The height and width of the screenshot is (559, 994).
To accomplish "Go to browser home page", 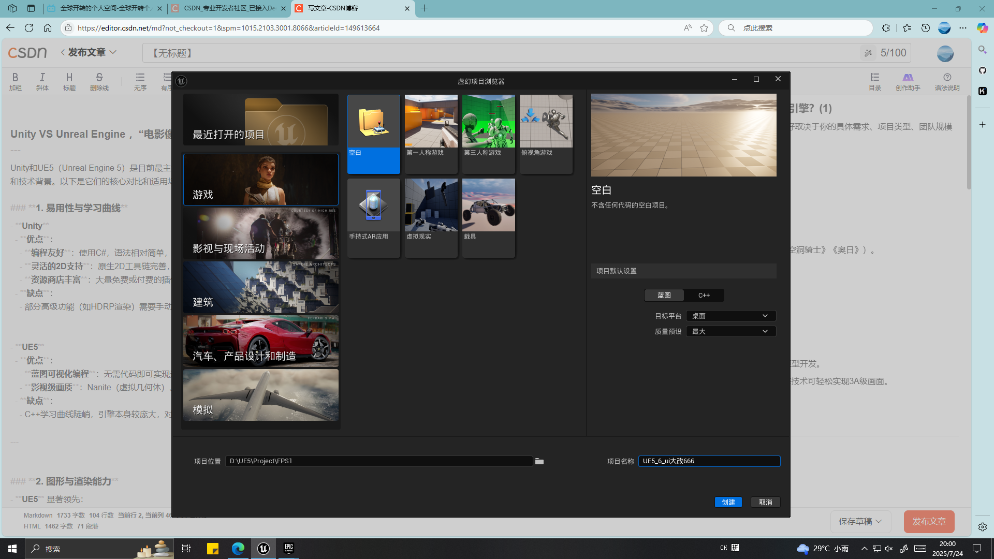I will click(48, 28).
